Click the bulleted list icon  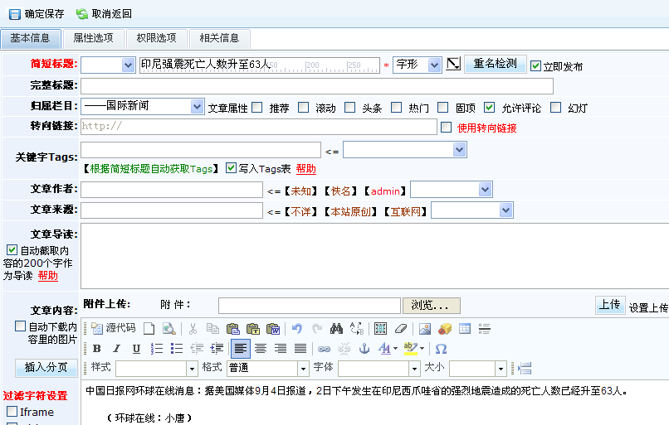[177, 349]
